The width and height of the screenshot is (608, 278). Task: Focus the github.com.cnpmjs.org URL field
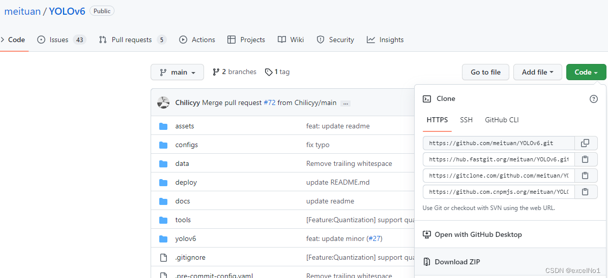pyautogui.click(x=499, y=192)
